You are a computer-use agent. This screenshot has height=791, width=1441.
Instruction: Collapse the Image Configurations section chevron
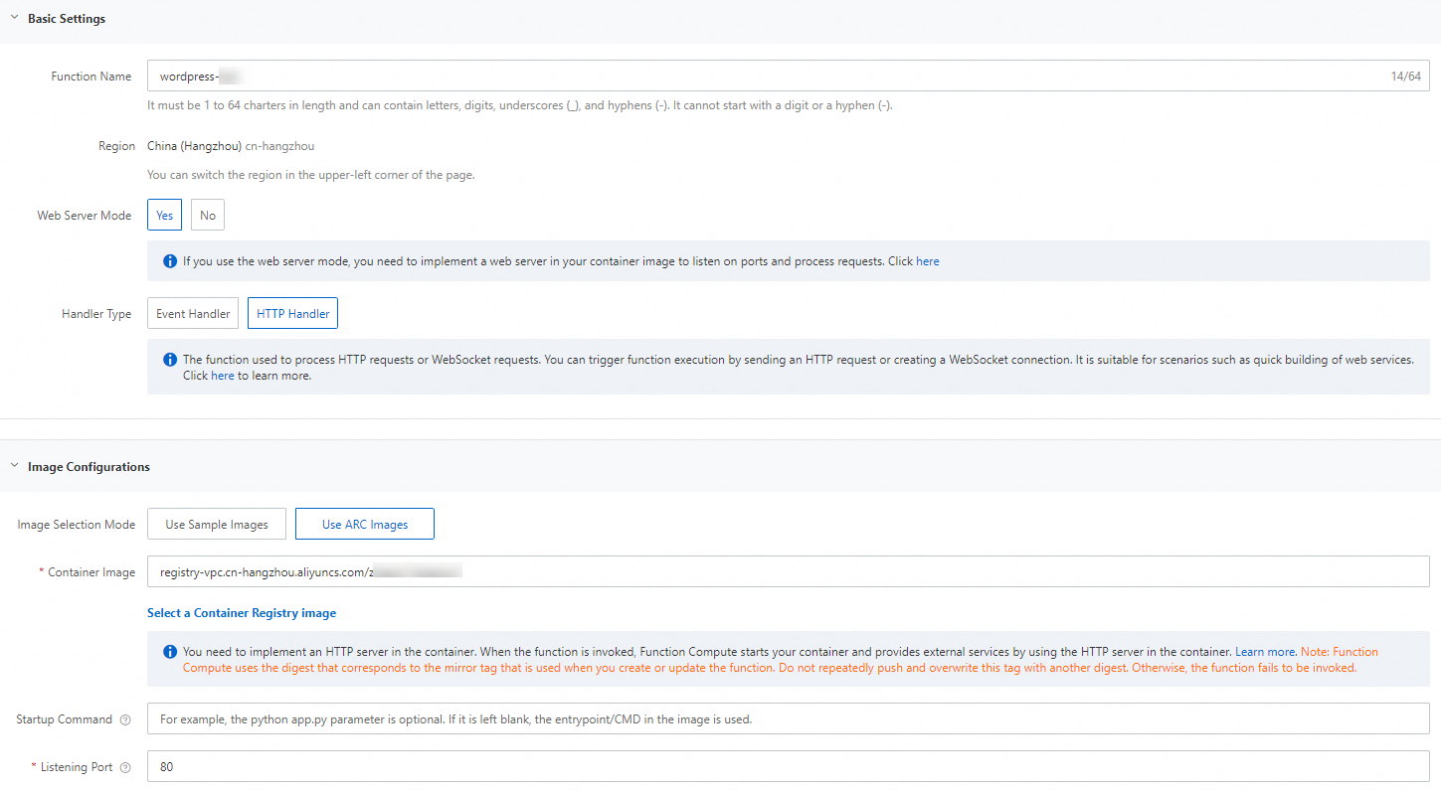[14, 466]
